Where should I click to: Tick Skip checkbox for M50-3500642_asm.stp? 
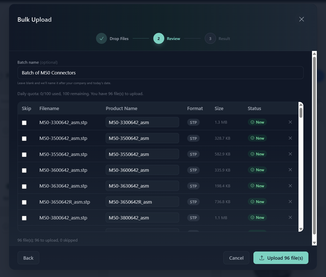click(x=24, y=139)
